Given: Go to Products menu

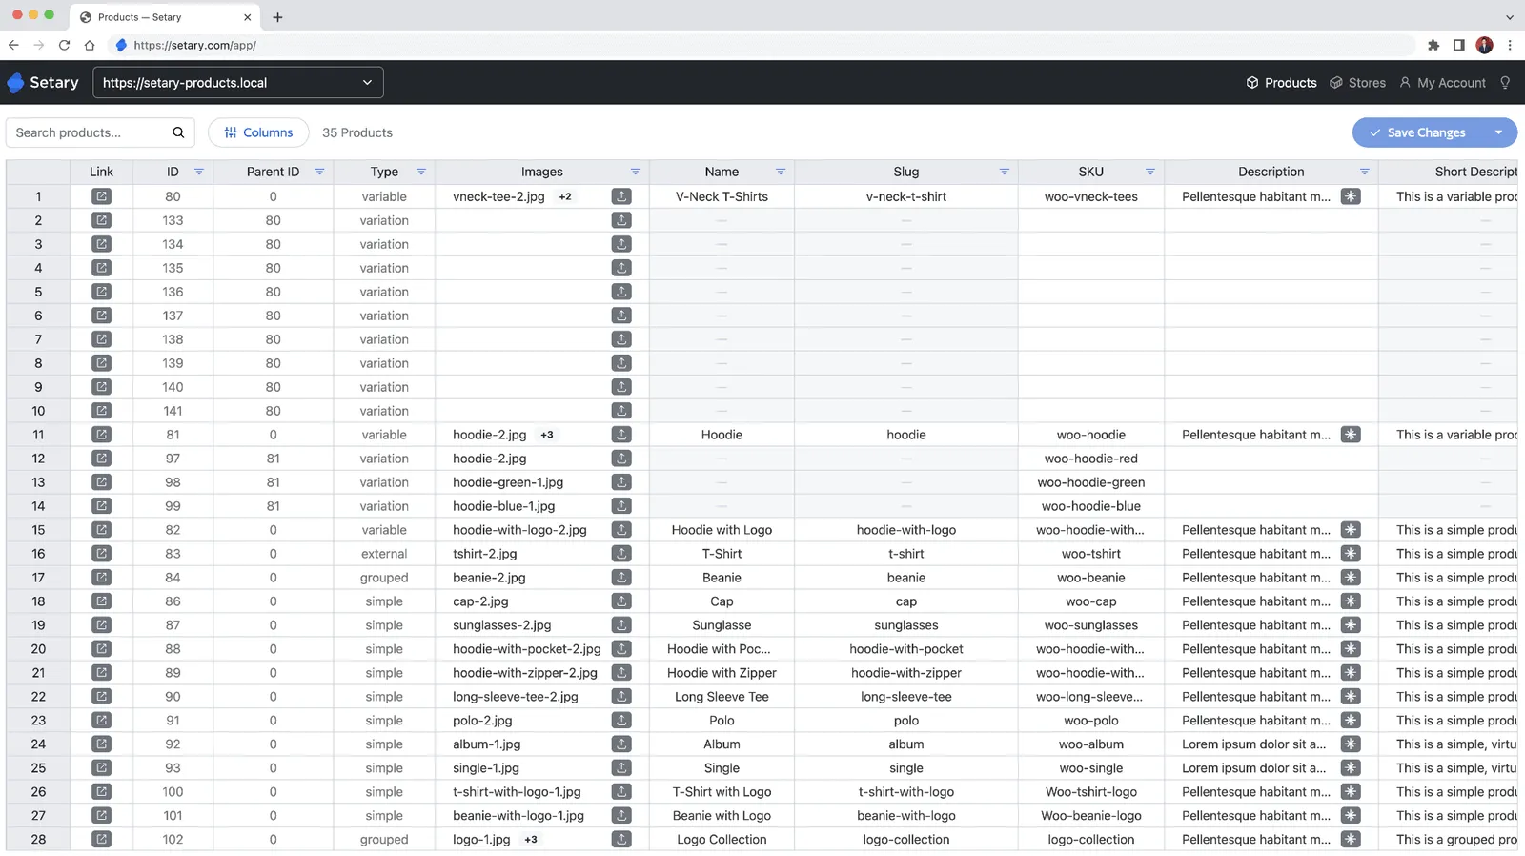Looking at the screenshot, I should [1281, 83].
